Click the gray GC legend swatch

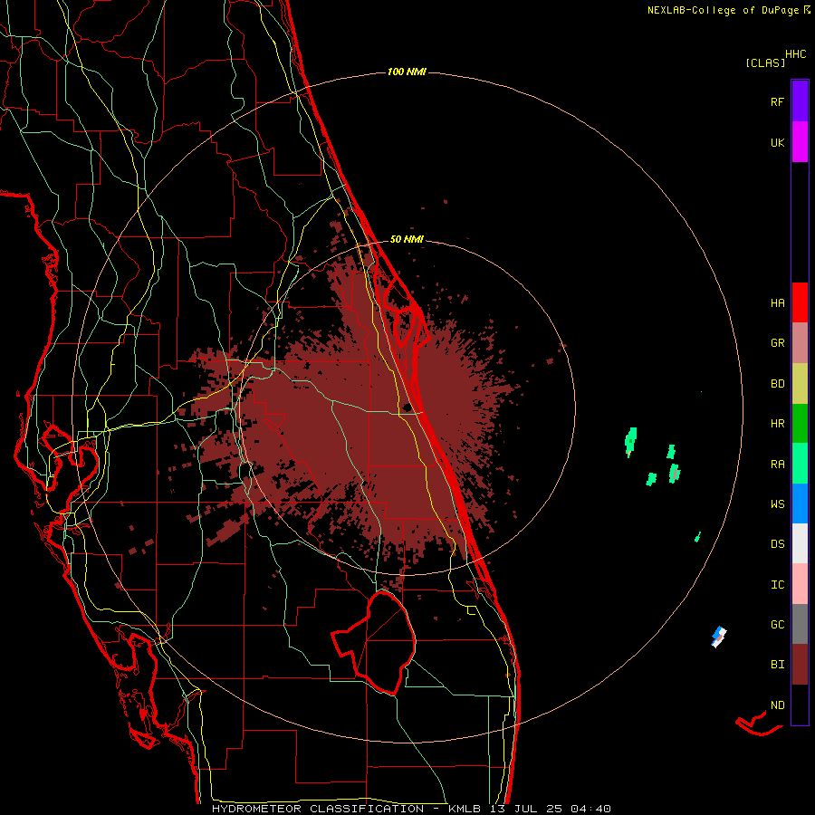click(800, 624)
